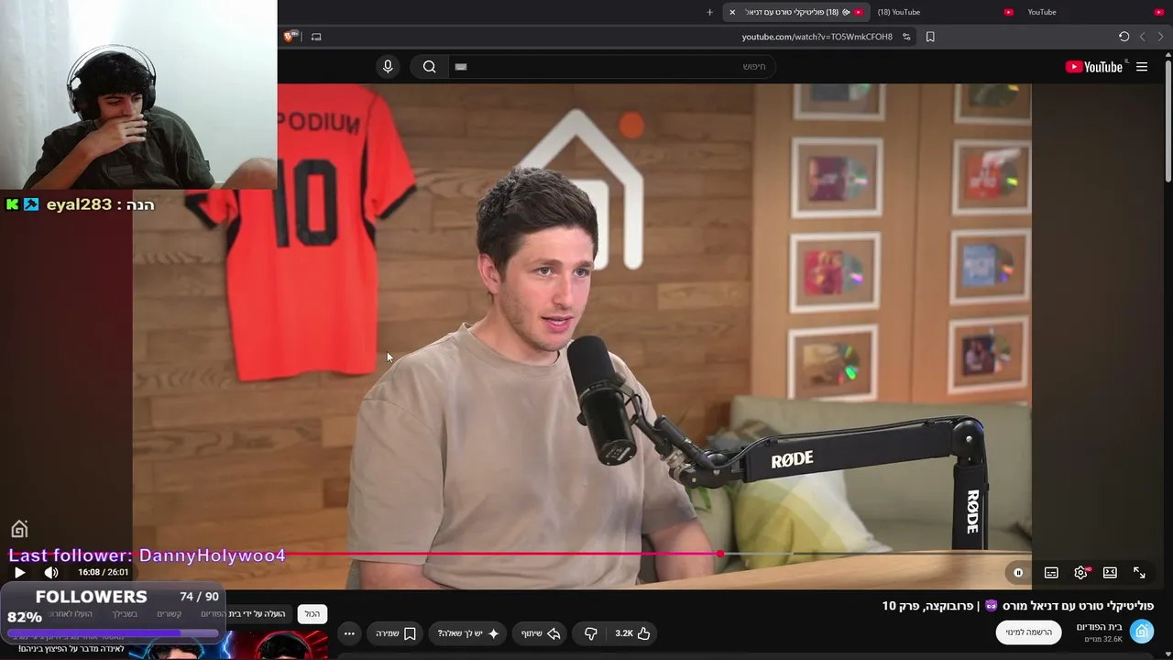Like the video with 3.2K likes
Screen dimensions: 1173x660
[632, 633]
